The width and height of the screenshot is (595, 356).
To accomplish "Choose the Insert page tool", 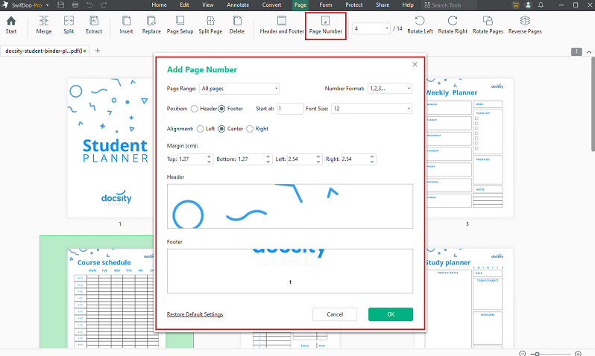I will [126, 25].
